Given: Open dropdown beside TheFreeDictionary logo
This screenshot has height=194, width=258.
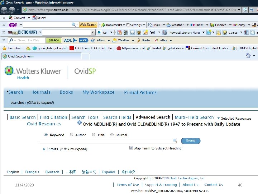Looking at the screenshot, I should tap(40, 32).
